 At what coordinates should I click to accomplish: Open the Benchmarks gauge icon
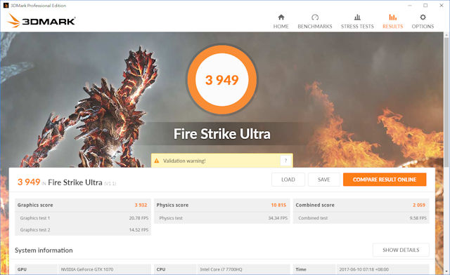tap(315, 17)
